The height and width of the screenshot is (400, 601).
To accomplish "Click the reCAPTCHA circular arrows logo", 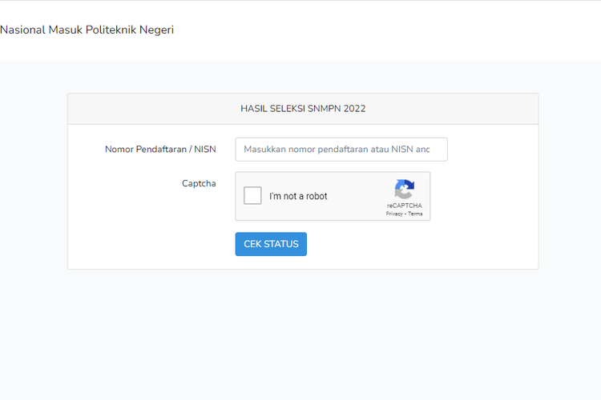I will [x=404, y=190].
